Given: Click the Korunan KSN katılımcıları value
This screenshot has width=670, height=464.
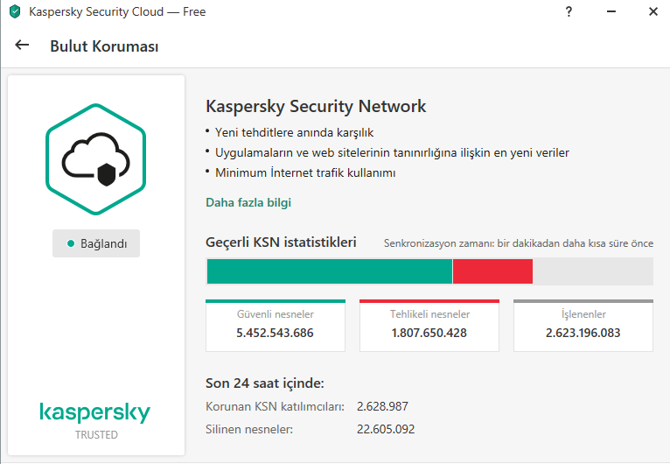Looking at the screenshot, I should click(382, 406).
